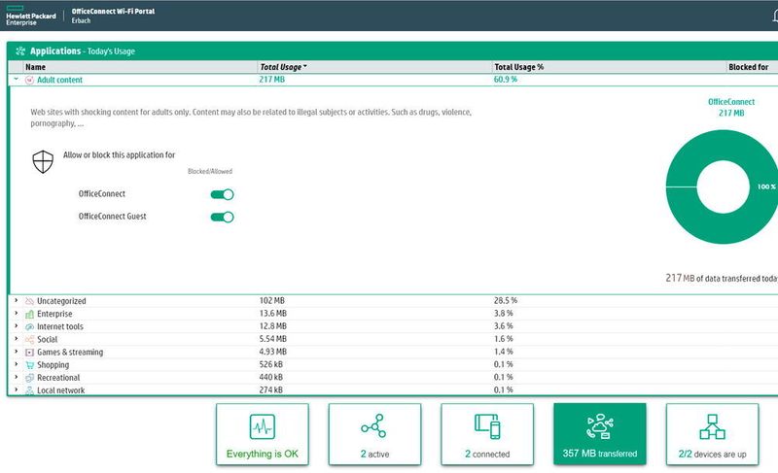Click the Games & streaming category icon
Screen dimensions: 778x473
29,353
